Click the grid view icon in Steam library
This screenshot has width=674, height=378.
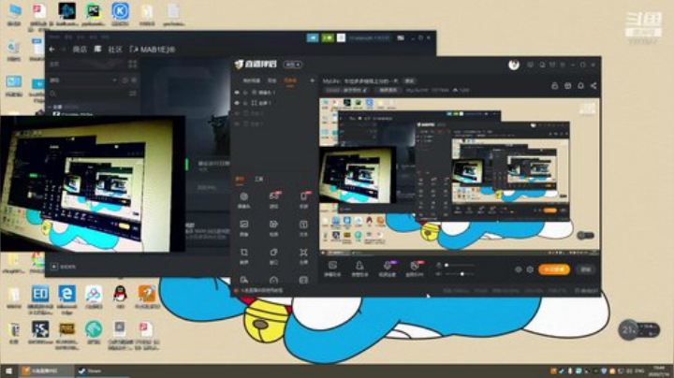coord(132,65)
